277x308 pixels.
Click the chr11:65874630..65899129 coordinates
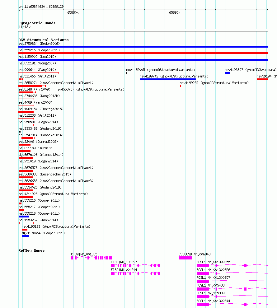click(41, 7)
